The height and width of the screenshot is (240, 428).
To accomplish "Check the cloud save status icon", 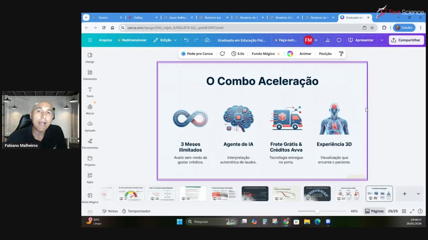I will click(207, 40).
